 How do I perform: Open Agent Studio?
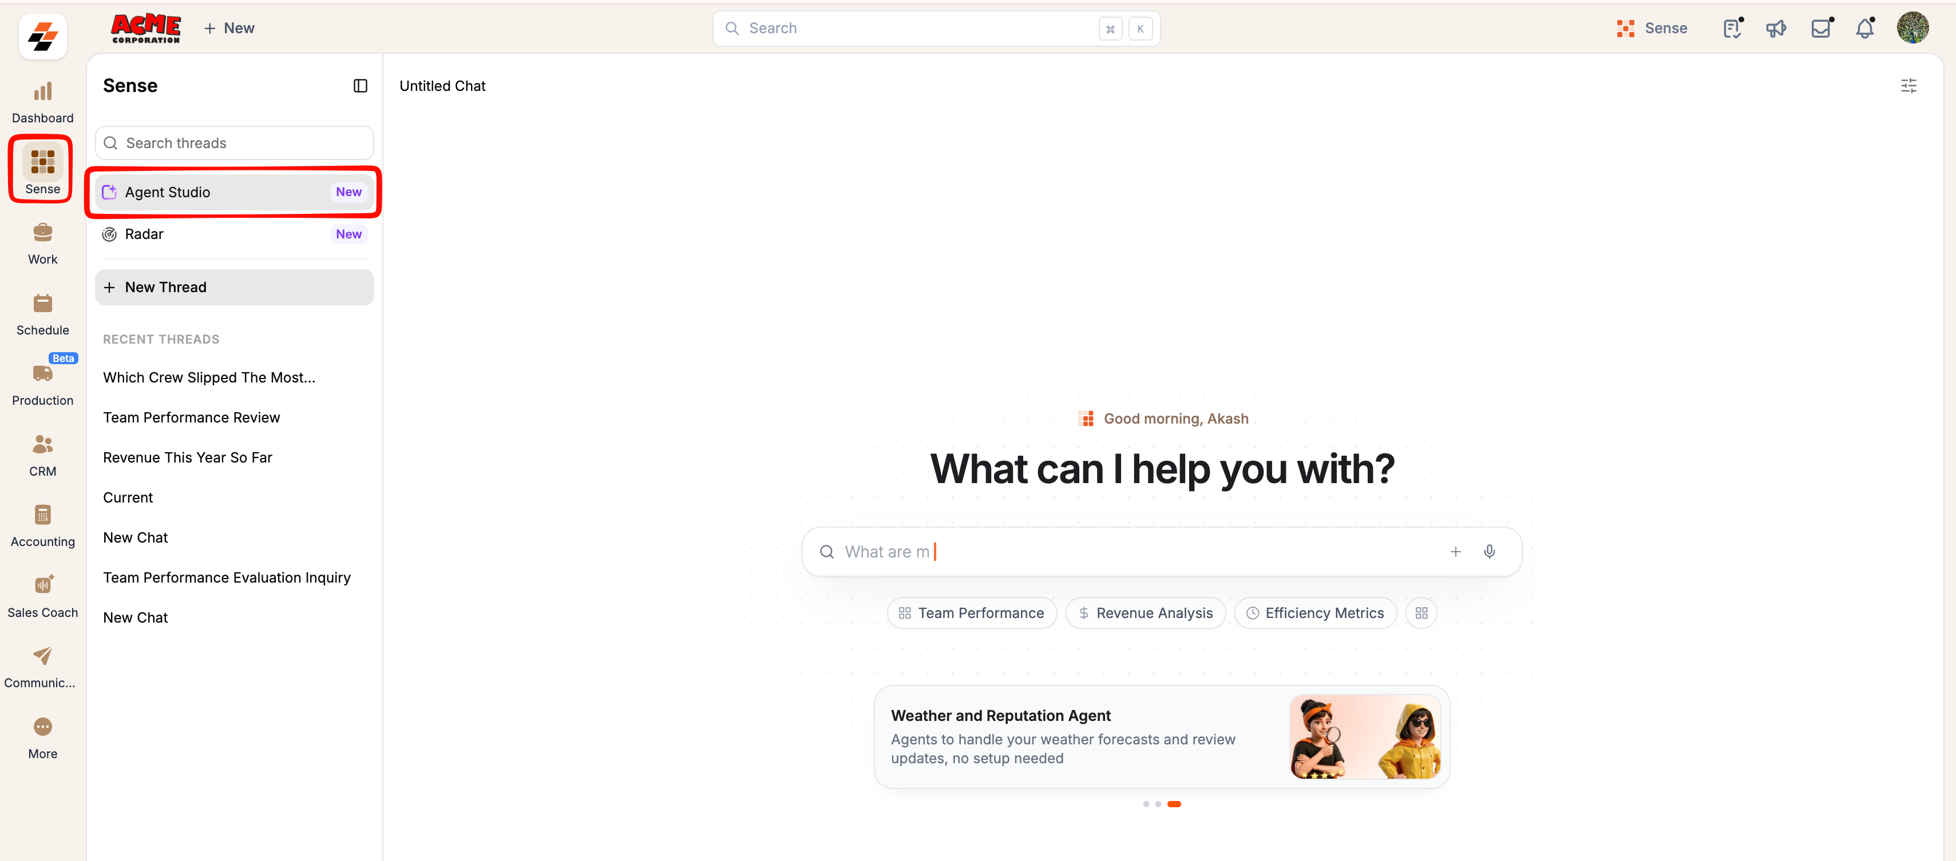click(x=234, y=192)
